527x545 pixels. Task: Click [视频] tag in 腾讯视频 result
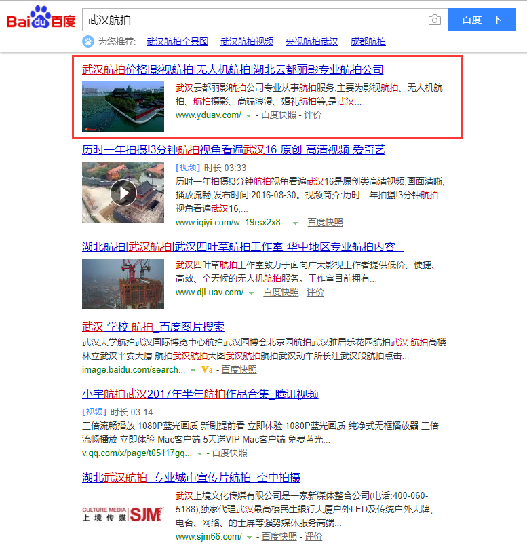click(94, 412)
